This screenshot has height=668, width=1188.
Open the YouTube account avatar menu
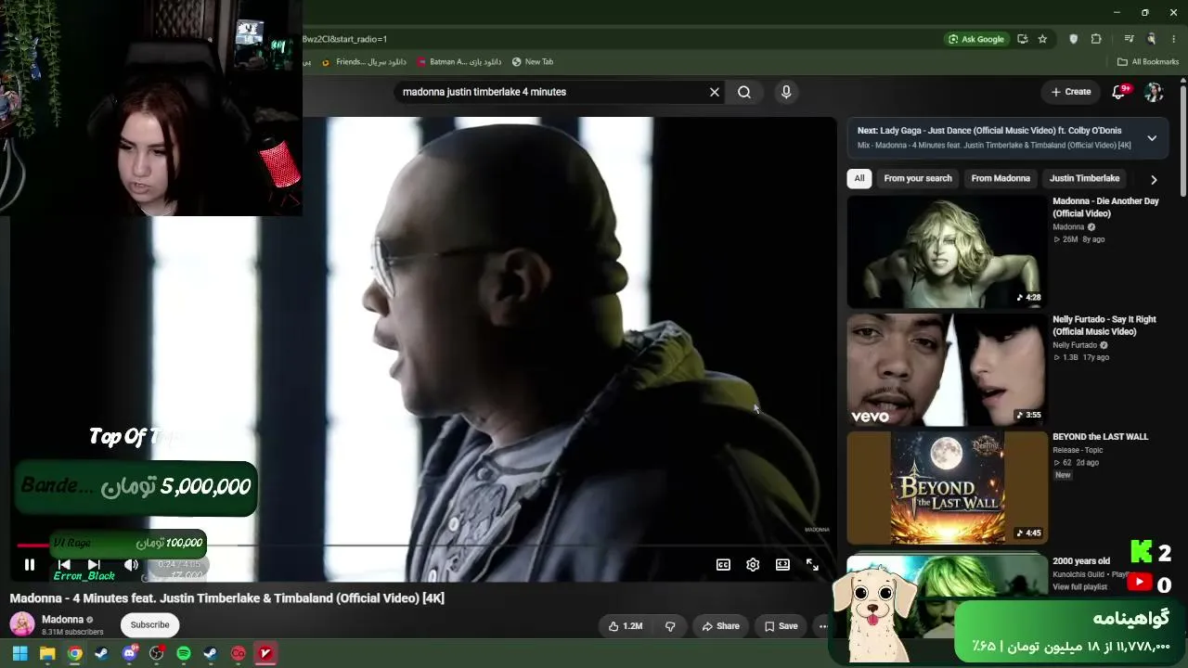pos(1154,92)
